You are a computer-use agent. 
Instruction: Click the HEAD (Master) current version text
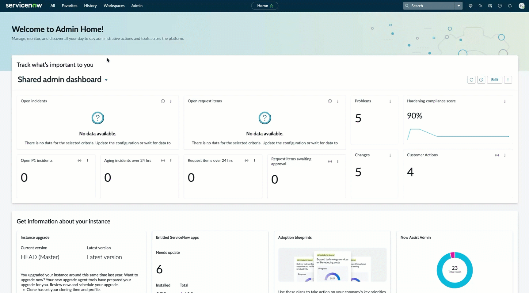point(40,257)
